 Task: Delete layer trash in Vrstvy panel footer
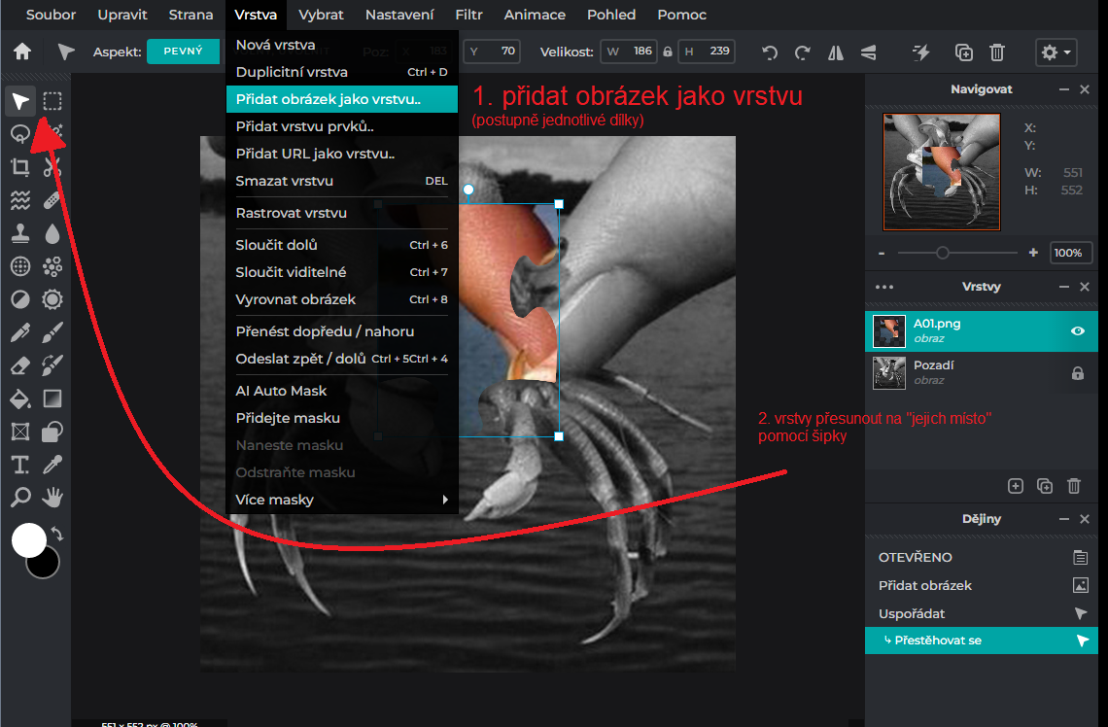[x=1074, y=486]
